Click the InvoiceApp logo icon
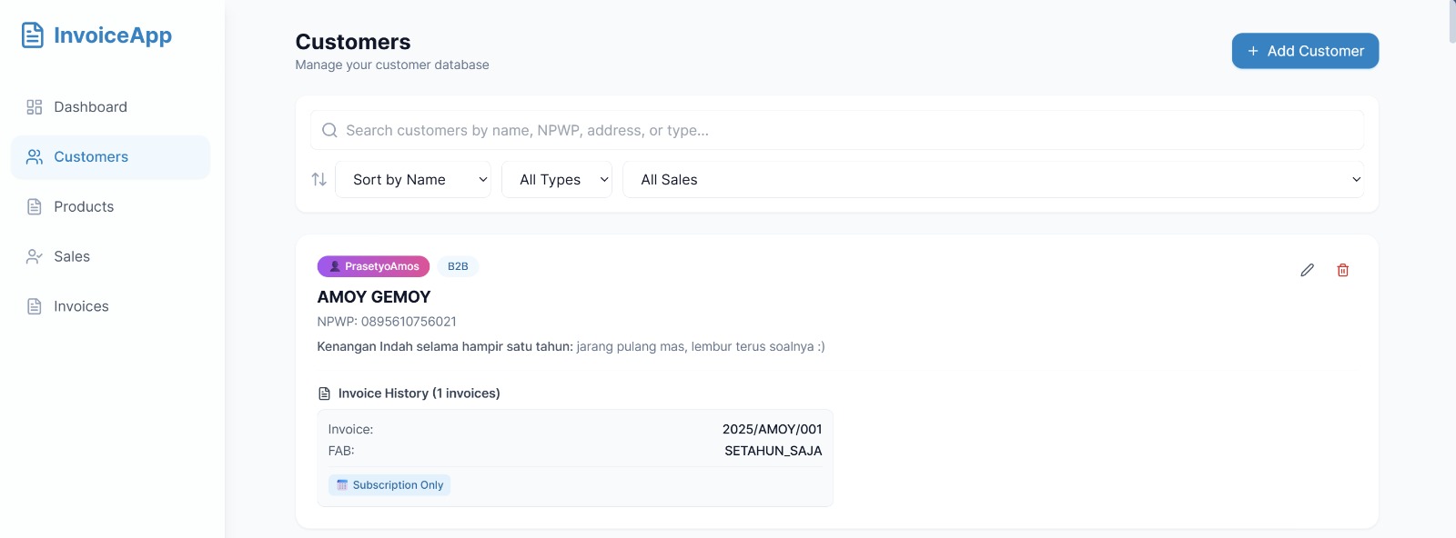The width and height of the screenshot is (1456, 538). [33, 35]
